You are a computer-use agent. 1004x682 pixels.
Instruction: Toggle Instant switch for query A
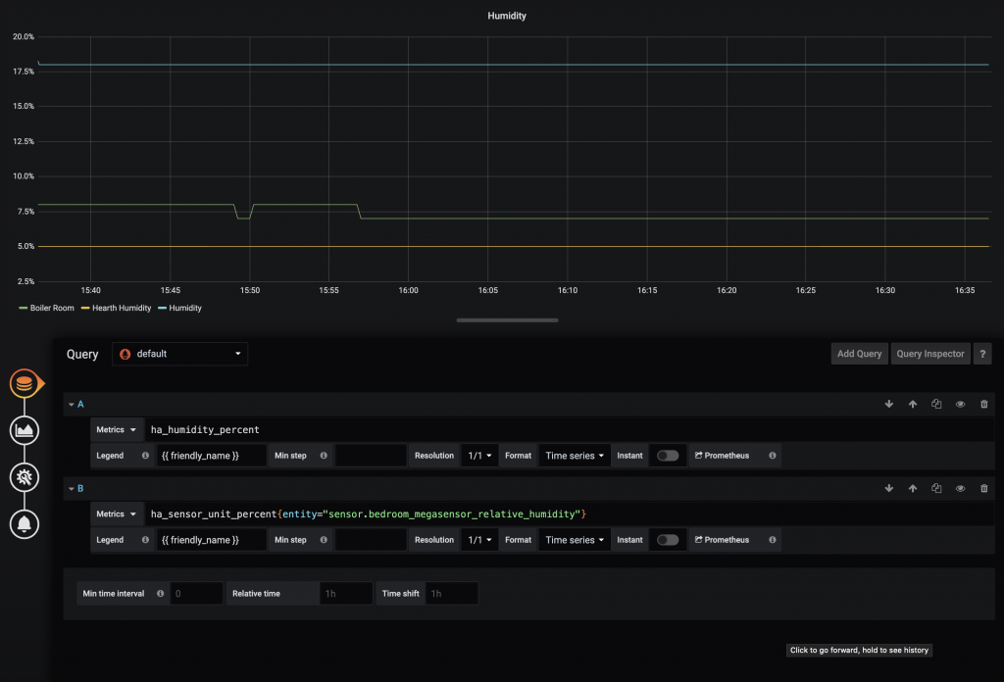pyautogui.click(x=667, y=456)
